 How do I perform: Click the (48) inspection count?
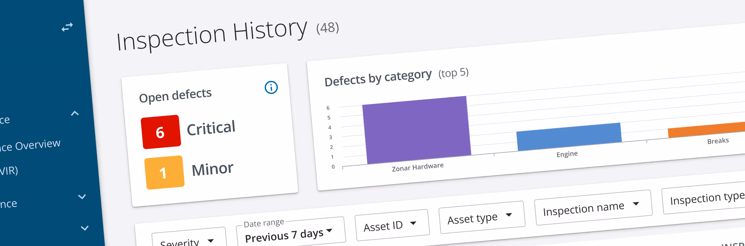pyautogui.click(x=327, y=28)
